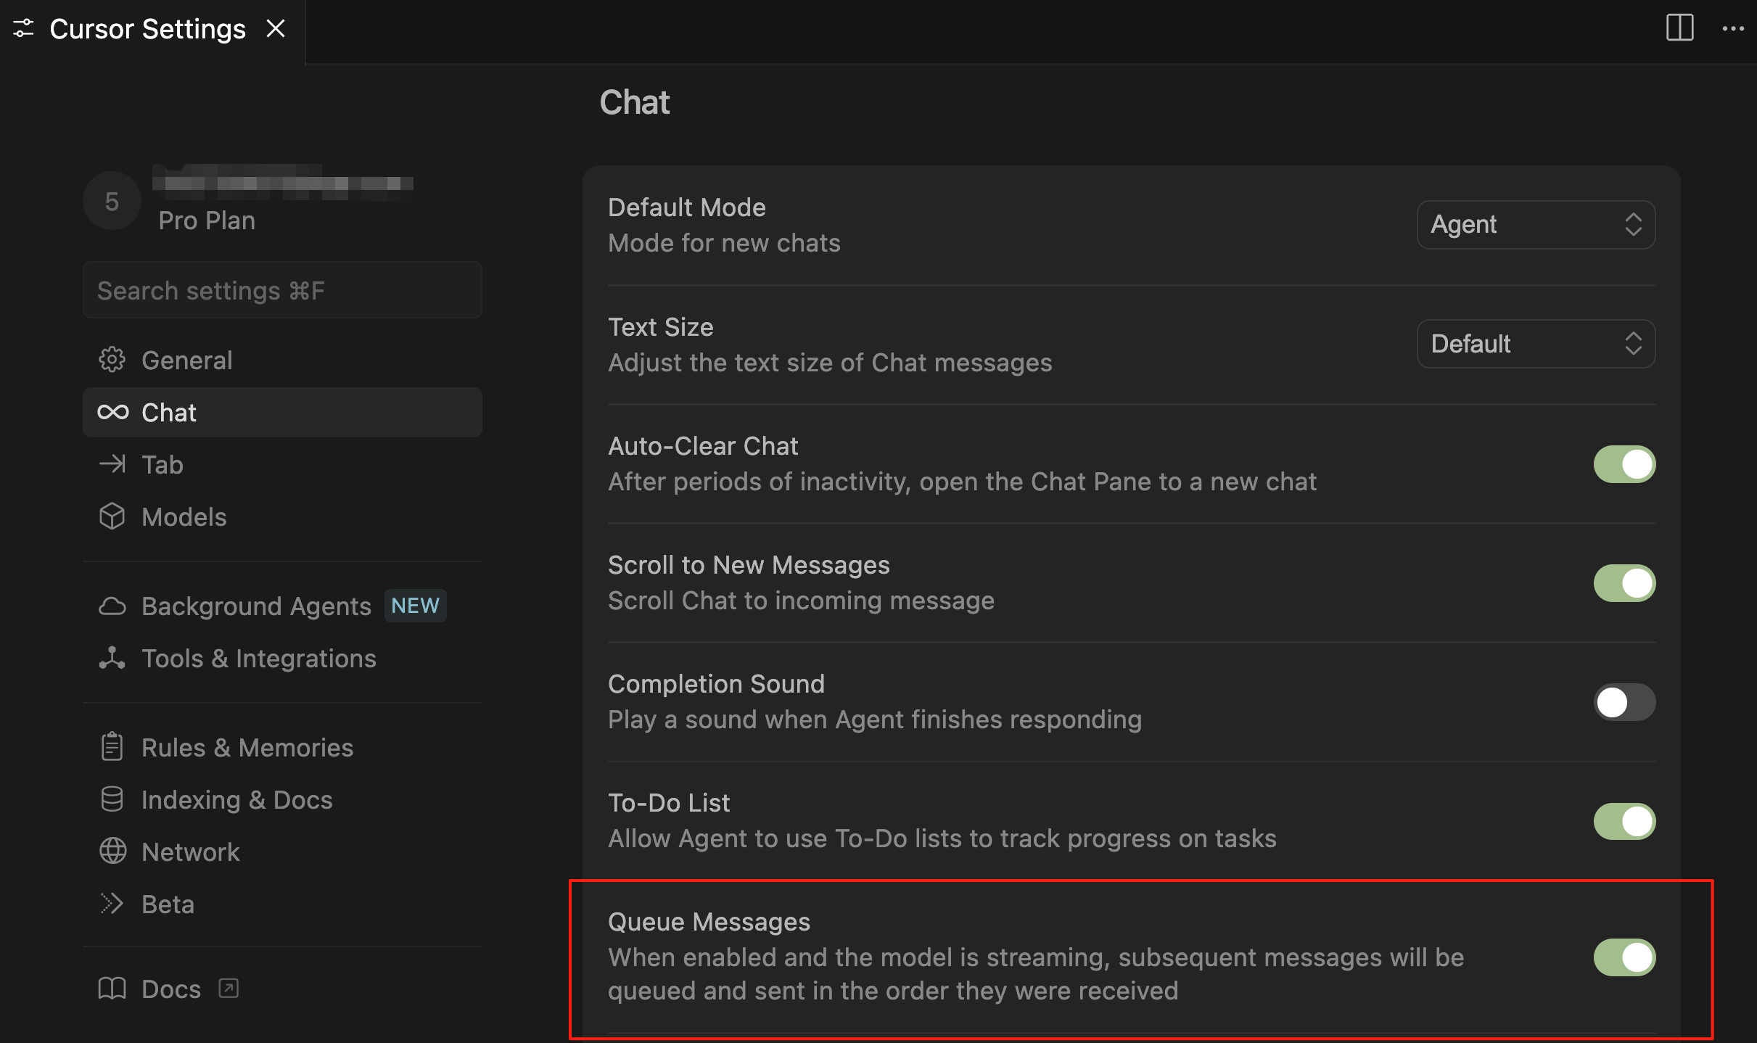Click the split editor layout icon
1757x1043 pixels.
click(1679, 28)
